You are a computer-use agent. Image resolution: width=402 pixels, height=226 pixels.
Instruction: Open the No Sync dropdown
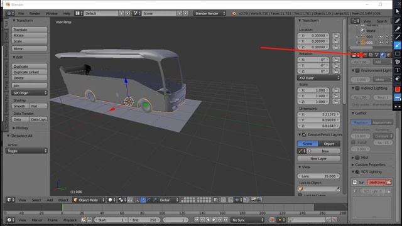tap(248, 220)
